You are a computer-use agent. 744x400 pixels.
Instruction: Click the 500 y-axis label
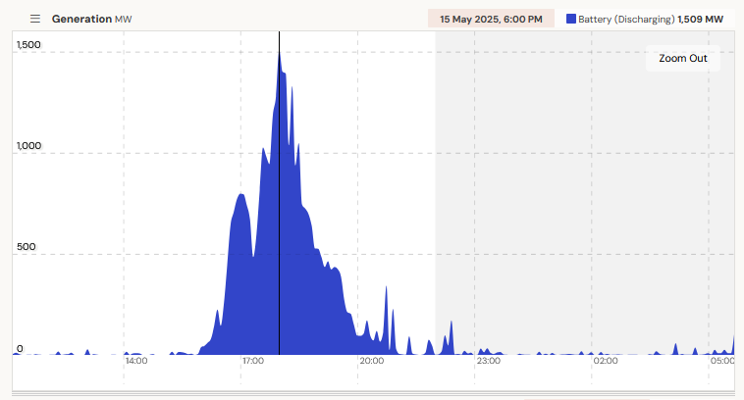[x=27, y=246]
